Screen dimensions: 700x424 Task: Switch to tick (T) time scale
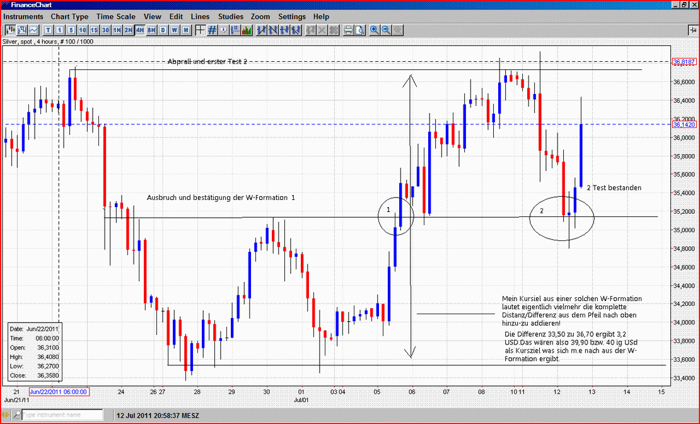(x=48, y=30)
